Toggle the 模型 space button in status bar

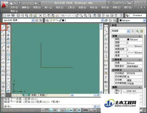[86, 110]
